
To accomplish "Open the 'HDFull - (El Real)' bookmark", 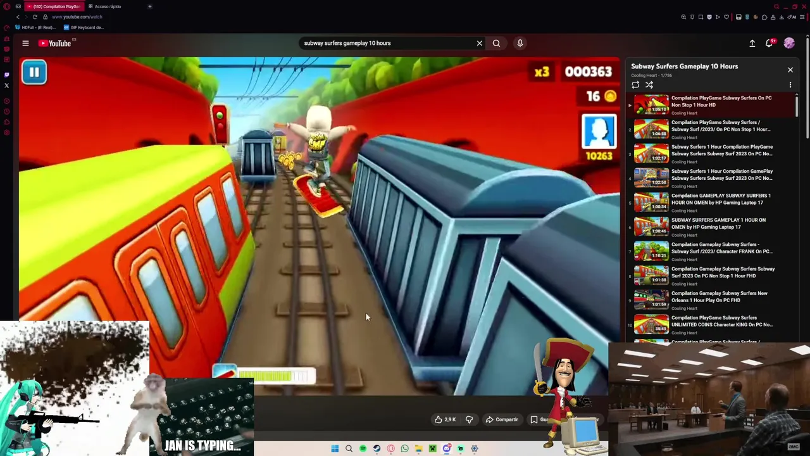I will coord(35,27).
